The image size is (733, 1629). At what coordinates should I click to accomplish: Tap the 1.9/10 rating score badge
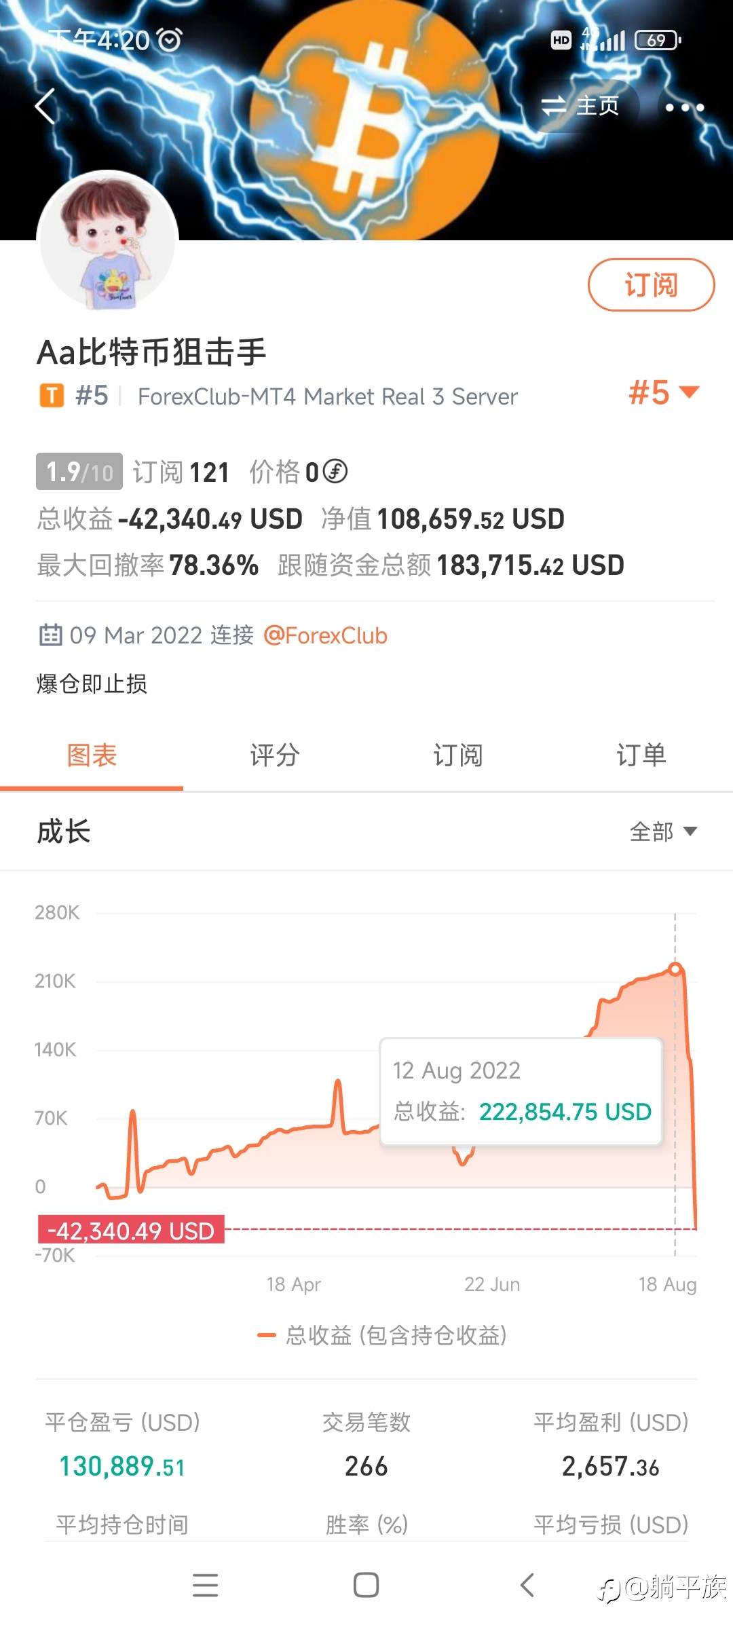coord(79,472)
